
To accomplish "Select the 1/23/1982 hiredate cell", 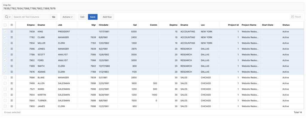I will 108,43.
